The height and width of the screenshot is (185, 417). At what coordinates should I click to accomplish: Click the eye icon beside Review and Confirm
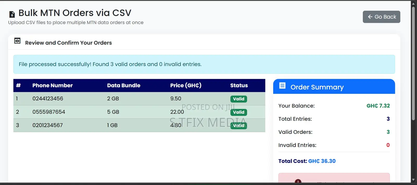(17, 41)
